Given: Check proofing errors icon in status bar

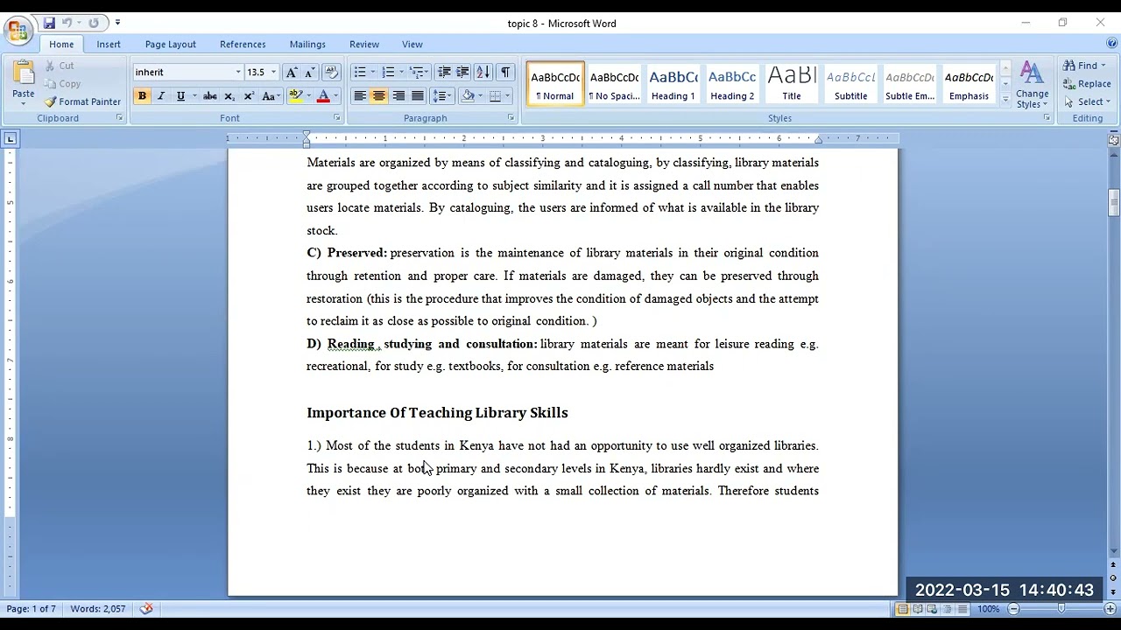Looking at the screenshot, I should tap(146, 609).
